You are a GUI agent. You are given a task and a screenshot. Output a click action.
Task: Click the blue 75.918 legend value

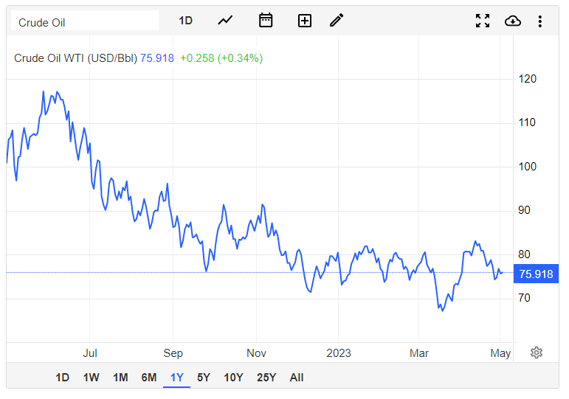tap(157, 58)
